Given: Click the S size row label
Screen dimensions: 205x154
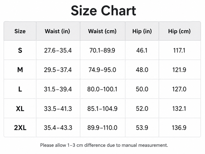Looking at the screenshot, I should [20, 50].
